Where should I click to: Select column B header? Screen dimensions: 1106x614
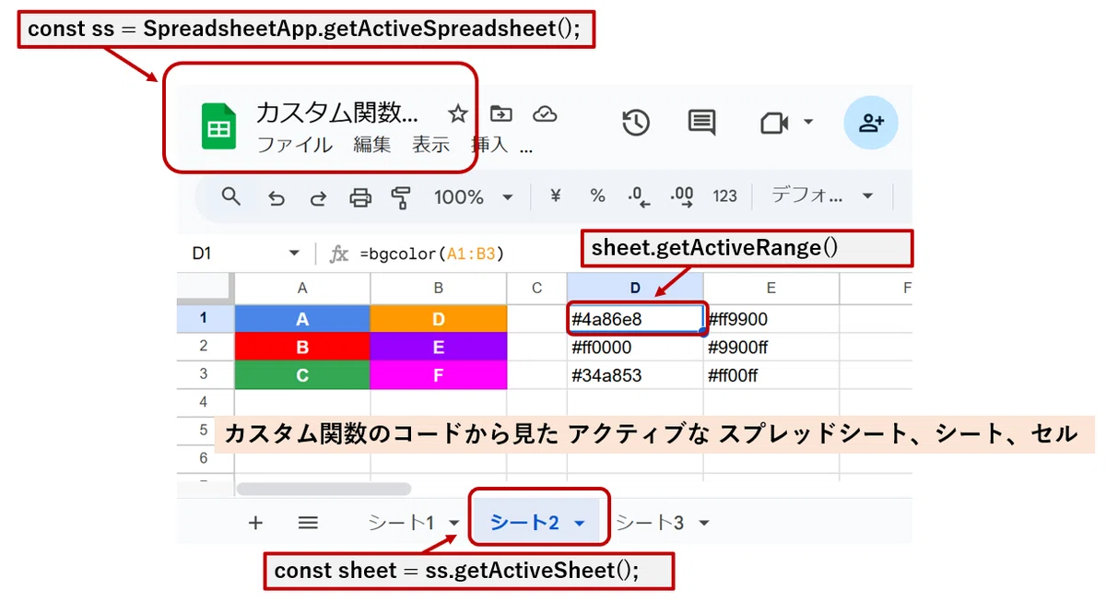(439, 289)
